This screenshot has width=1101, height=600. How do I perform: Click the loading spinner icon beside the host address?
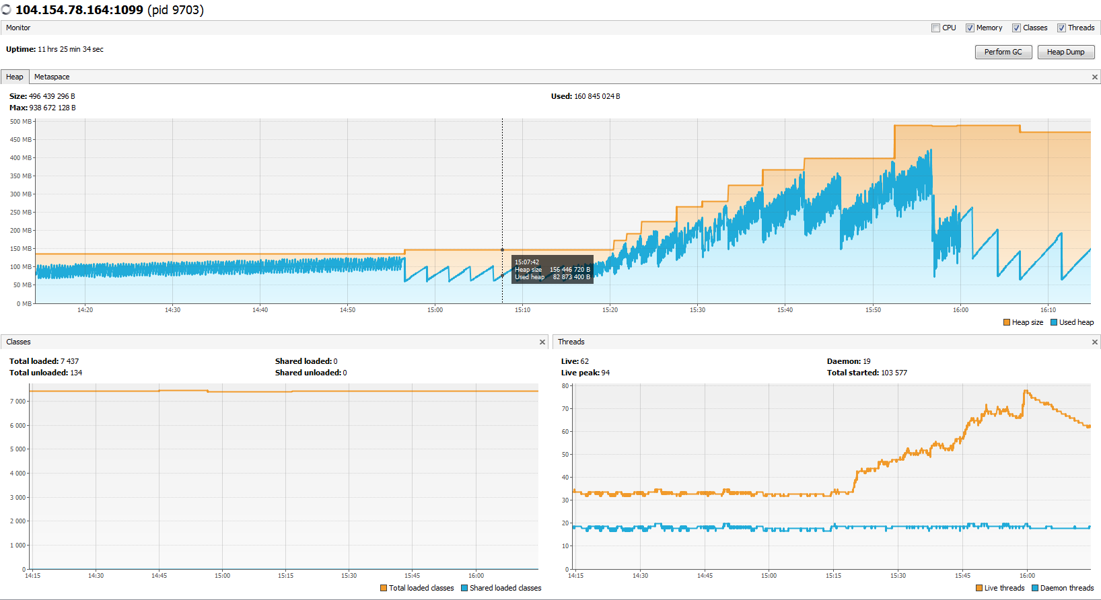pos(6,10)
